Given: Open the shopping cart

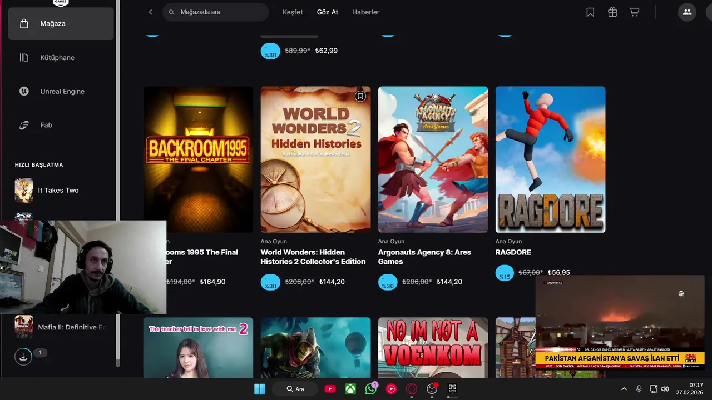Looking at the screenshot, I should coord(634,12).
